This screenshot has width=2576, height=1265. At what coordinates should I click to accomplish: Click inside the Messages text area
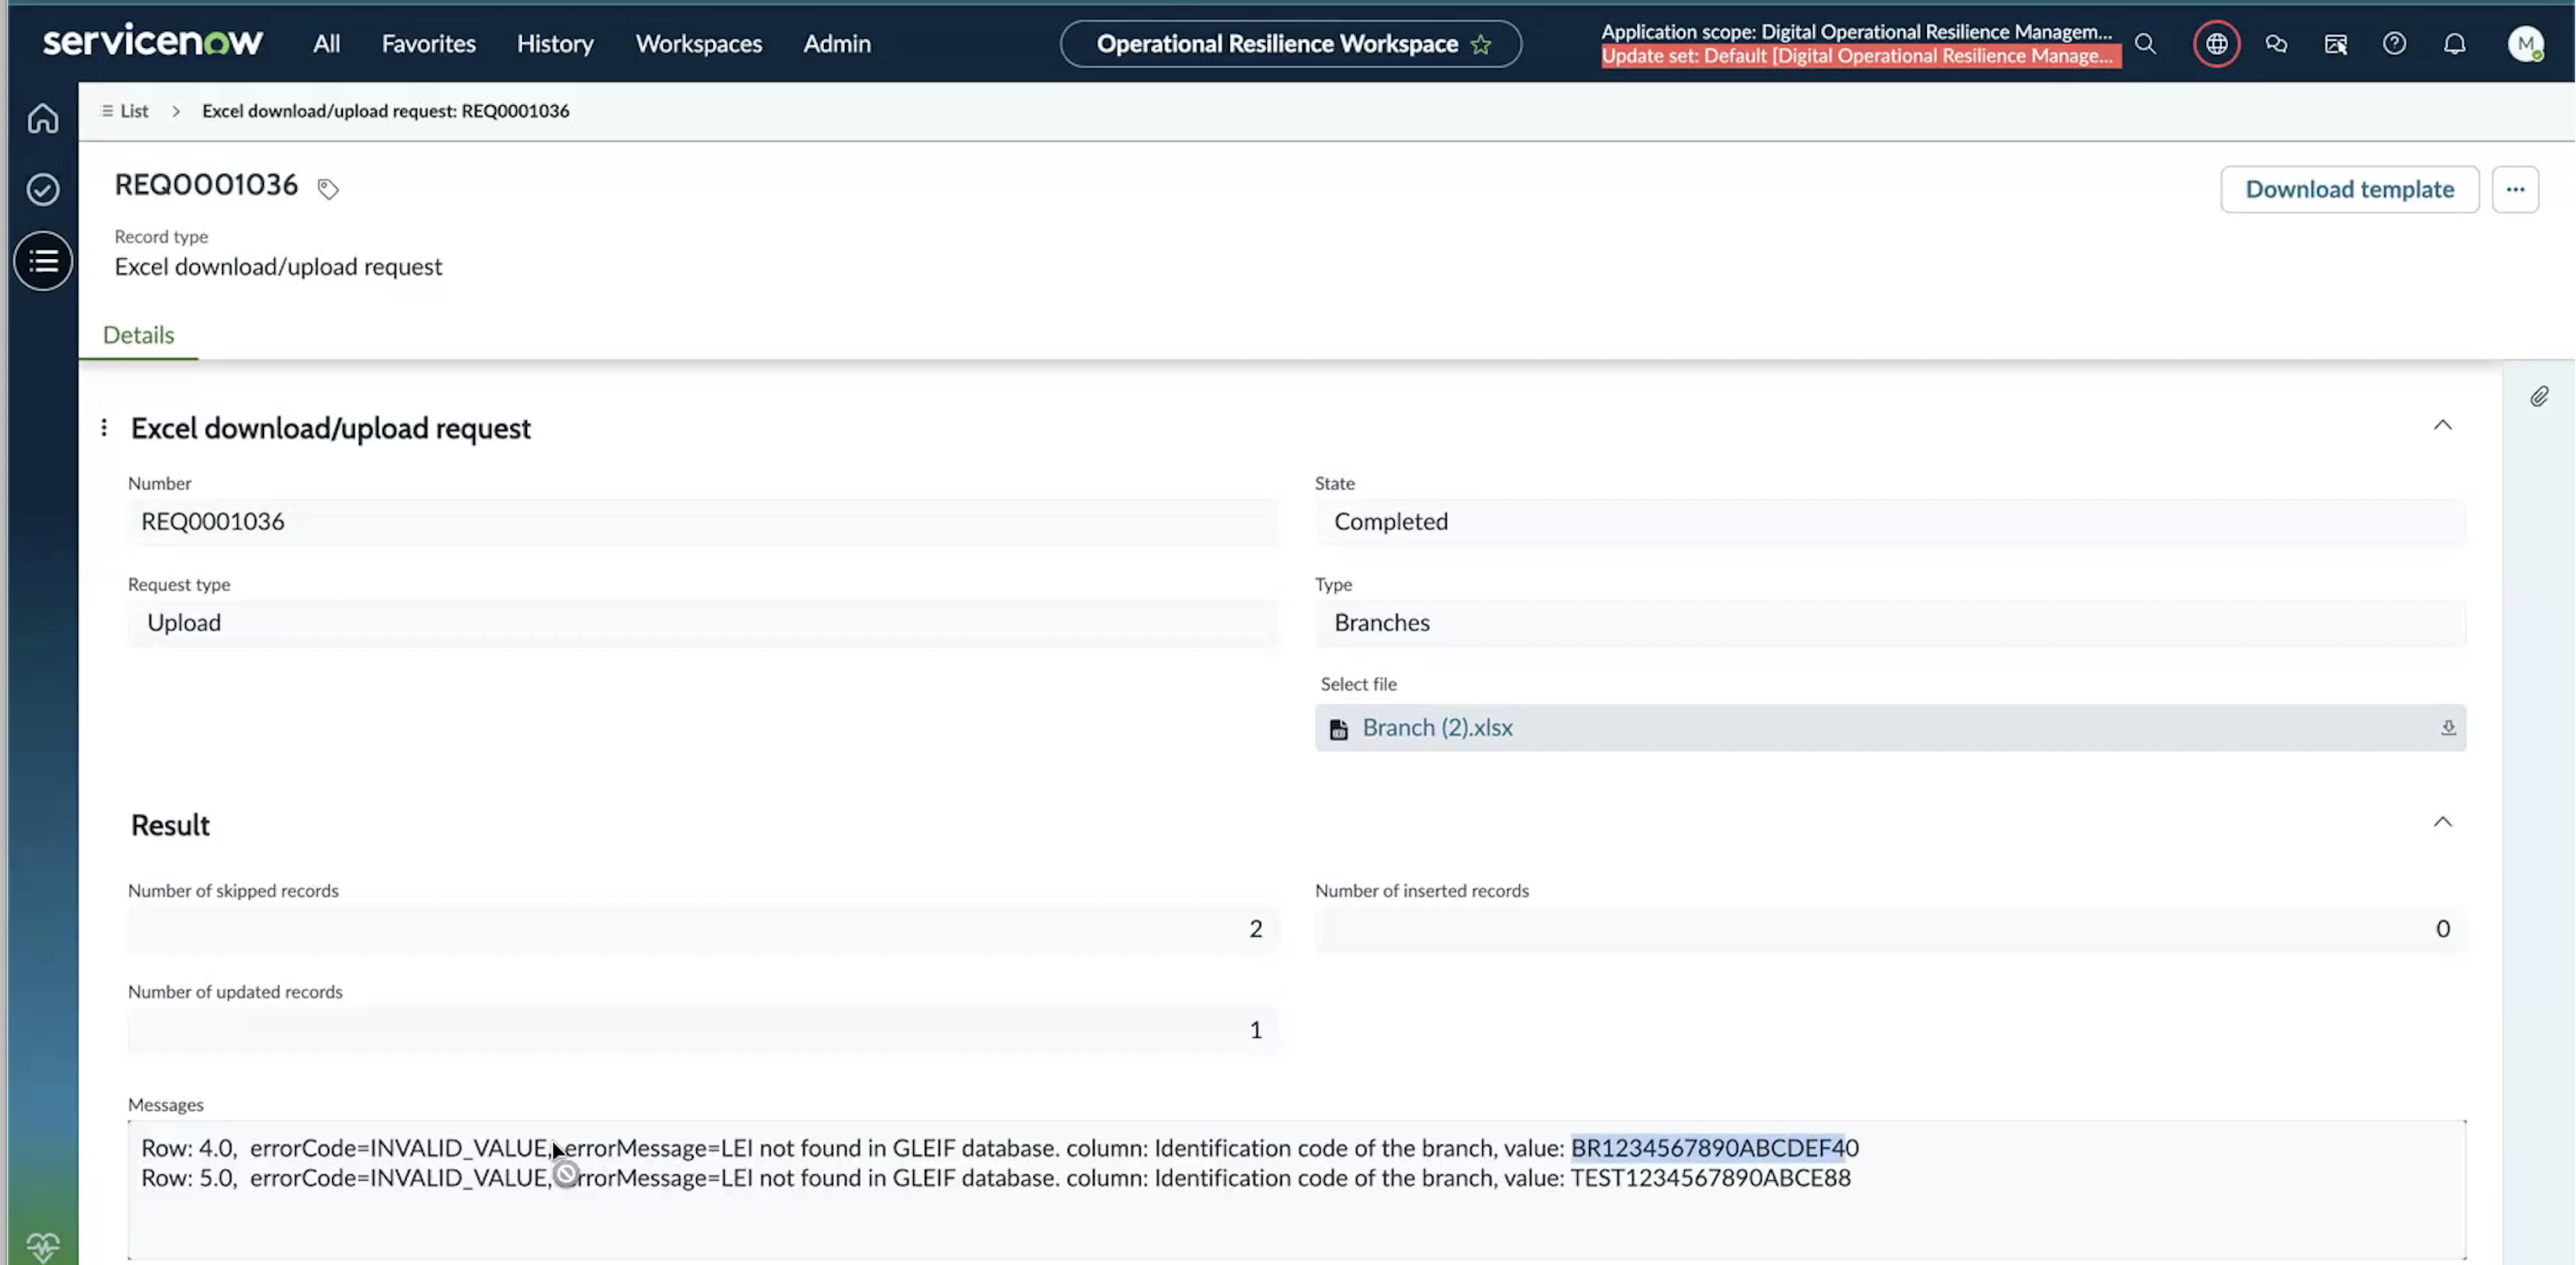[1297, 1190]
